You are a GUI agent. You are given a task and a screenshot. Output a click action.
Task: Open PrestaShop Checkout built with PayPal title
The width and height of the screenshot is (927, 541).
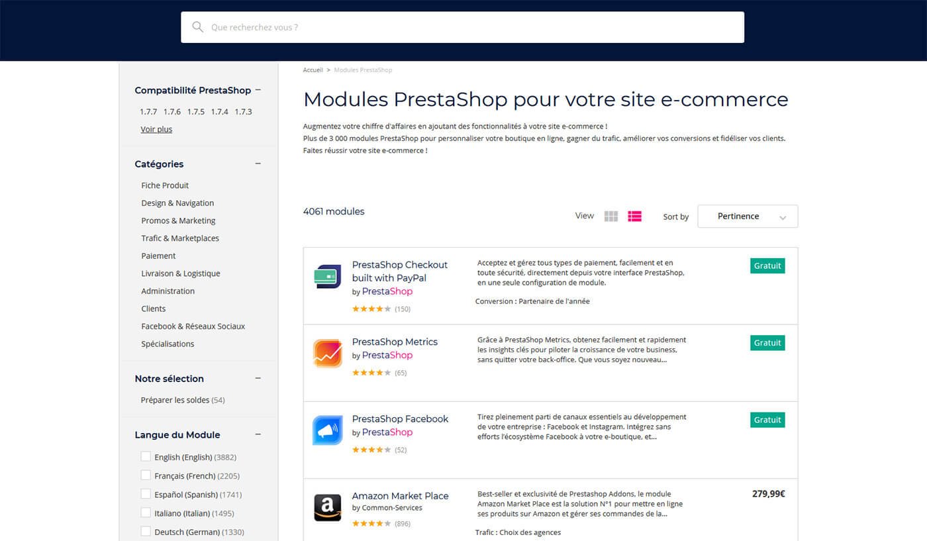[x=400, y=271]
